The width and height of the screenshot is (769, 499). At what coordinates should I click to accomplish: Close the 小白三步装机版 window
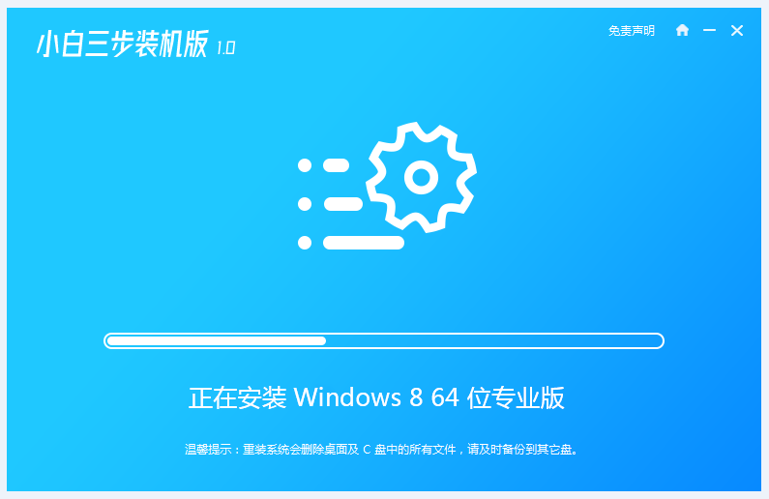point(737,30)
